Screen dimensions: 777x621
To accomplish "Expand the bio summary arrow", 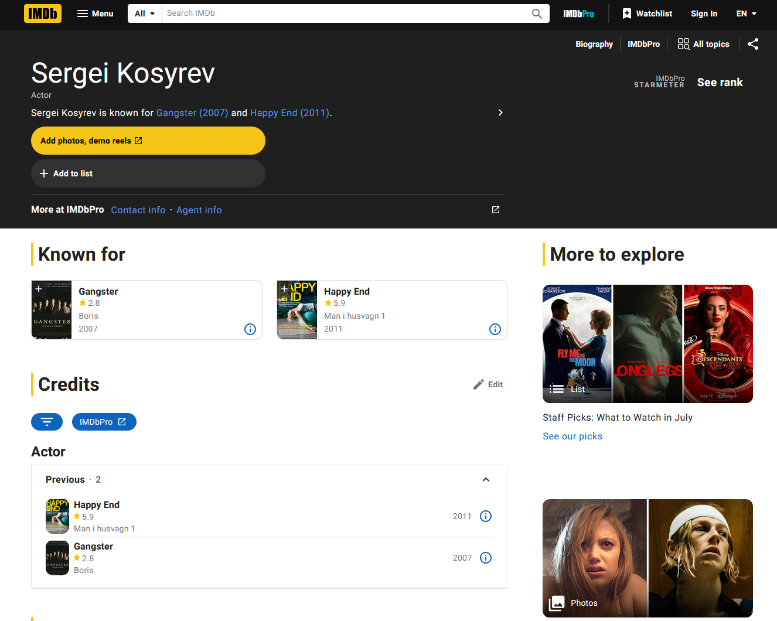I will (x=500, y=112).
